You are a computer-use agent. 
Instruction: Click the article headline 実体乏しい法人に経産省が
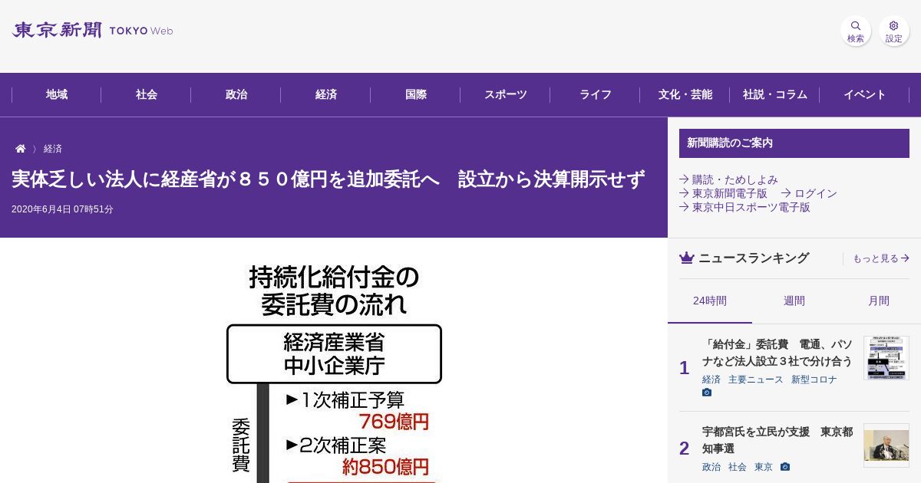coord(328,179)
